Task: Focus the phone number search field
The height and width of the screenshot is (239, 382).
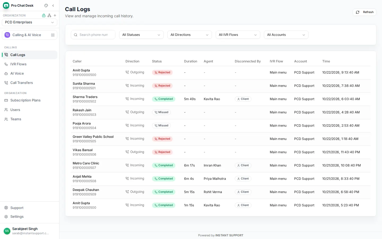Action: pos(93,35)
